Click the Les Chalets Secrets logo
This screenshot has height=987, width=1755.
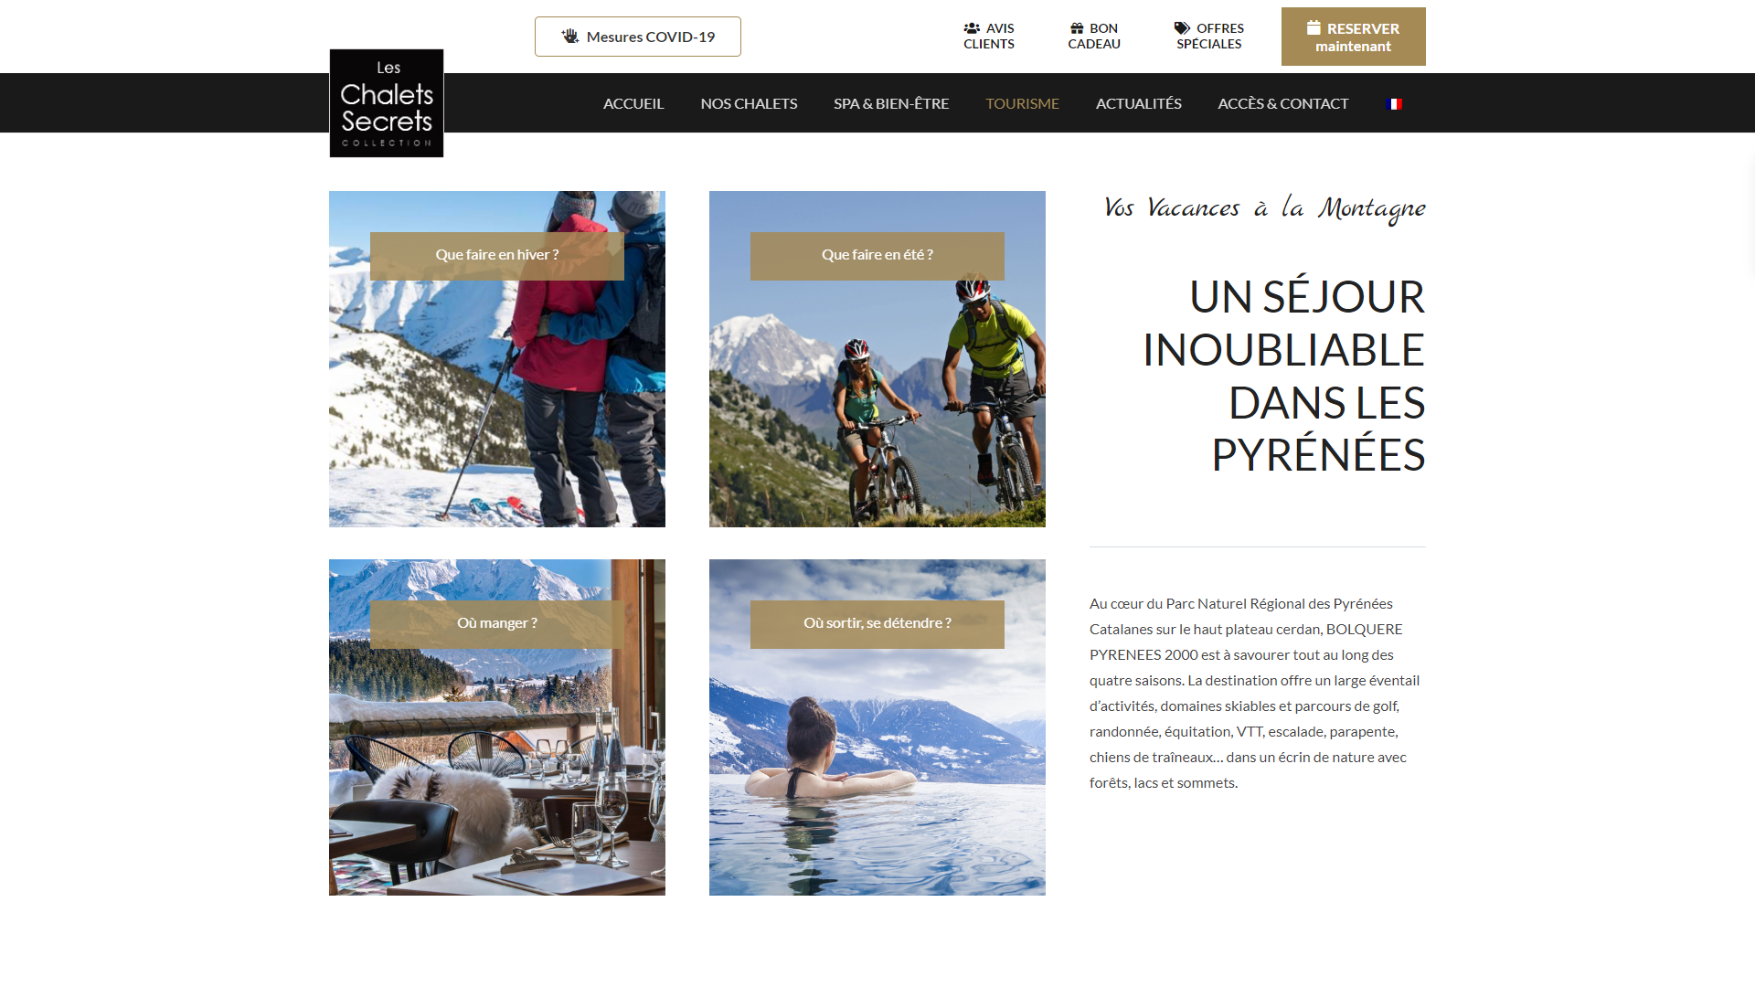(387, 103)
